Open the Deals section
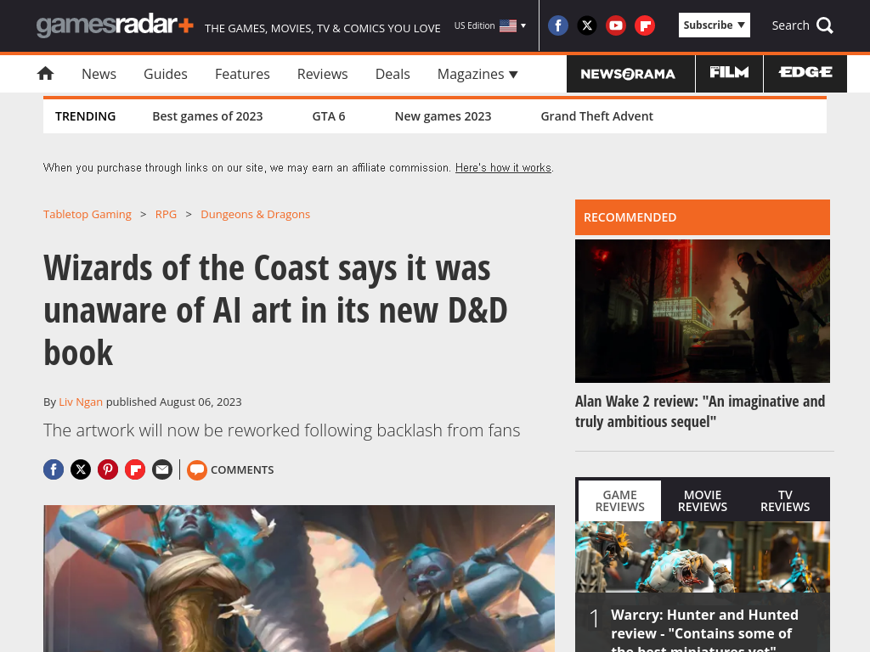The height and width of the screenshot is (652, 870). point(393,74)
